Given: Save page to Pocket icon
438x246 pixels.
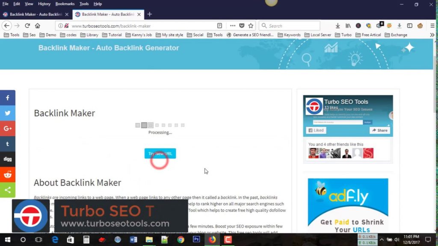Looking at the screenshot, I should point(242,26).
